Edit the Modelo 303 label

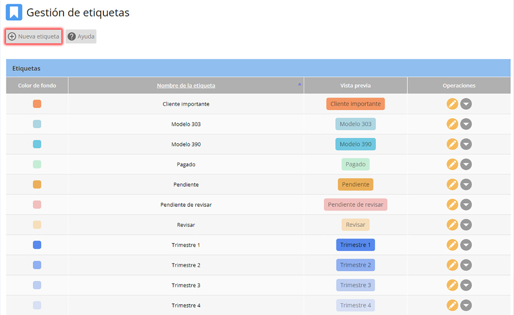[x=452, y=124]
